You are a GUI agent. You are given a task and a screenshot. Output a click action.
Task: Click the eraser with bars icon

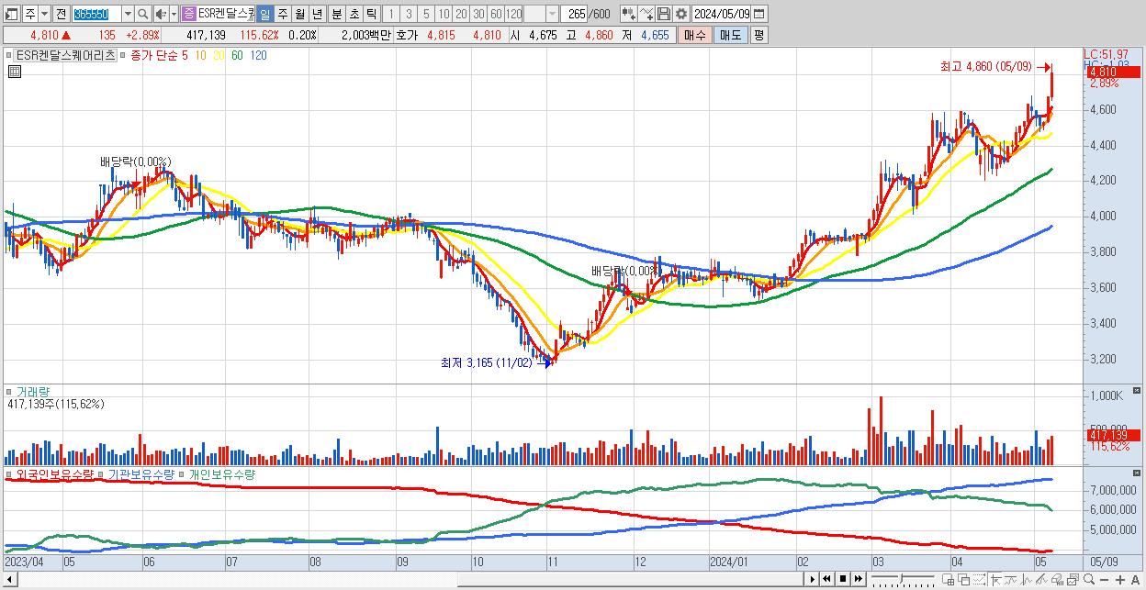1057,579
